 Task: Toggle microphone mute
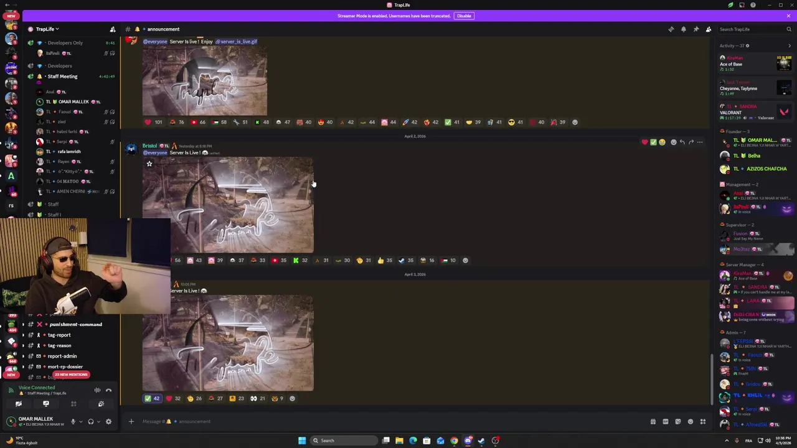click(73, 422)
